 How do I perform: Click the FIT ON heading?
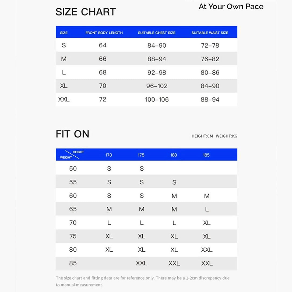click(72, 134)
